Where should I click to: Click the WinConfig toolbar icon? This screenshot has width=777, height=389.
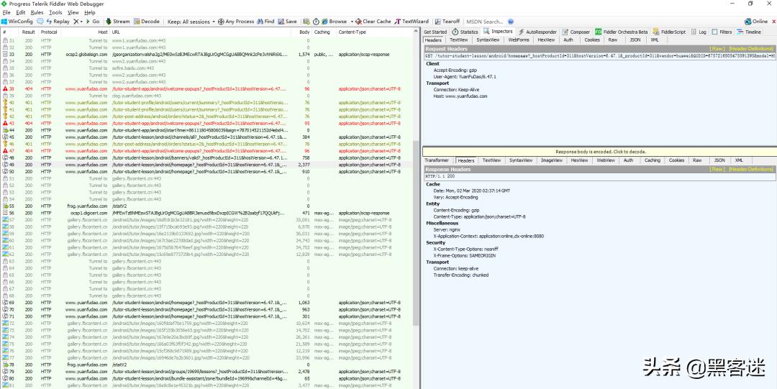click(x=17, y=22)
